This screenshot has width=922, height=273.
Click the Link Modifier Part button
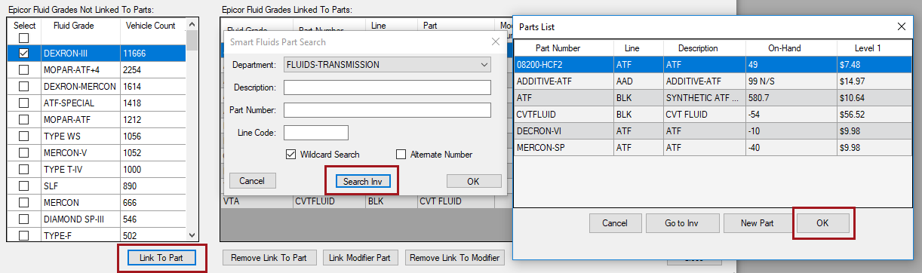[x=361, y=258]
